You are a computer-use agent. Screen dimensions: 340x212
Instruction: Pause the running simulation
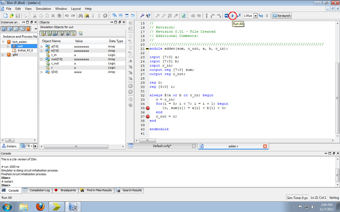pos(267,16)
